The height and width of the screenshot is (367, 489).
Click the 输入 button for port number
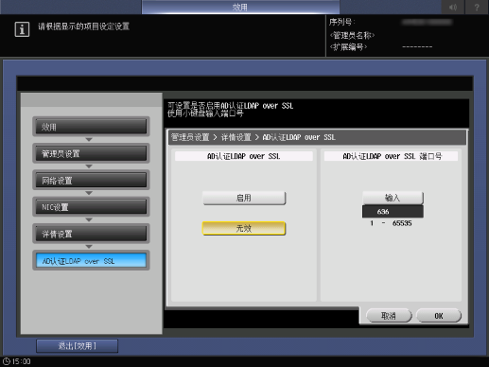(393, 198)
